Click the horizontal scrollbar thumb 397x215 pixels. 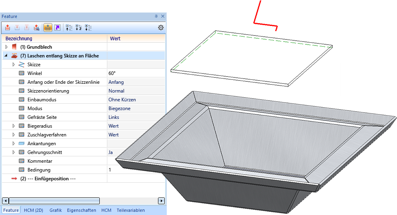[x=54, y=201]
